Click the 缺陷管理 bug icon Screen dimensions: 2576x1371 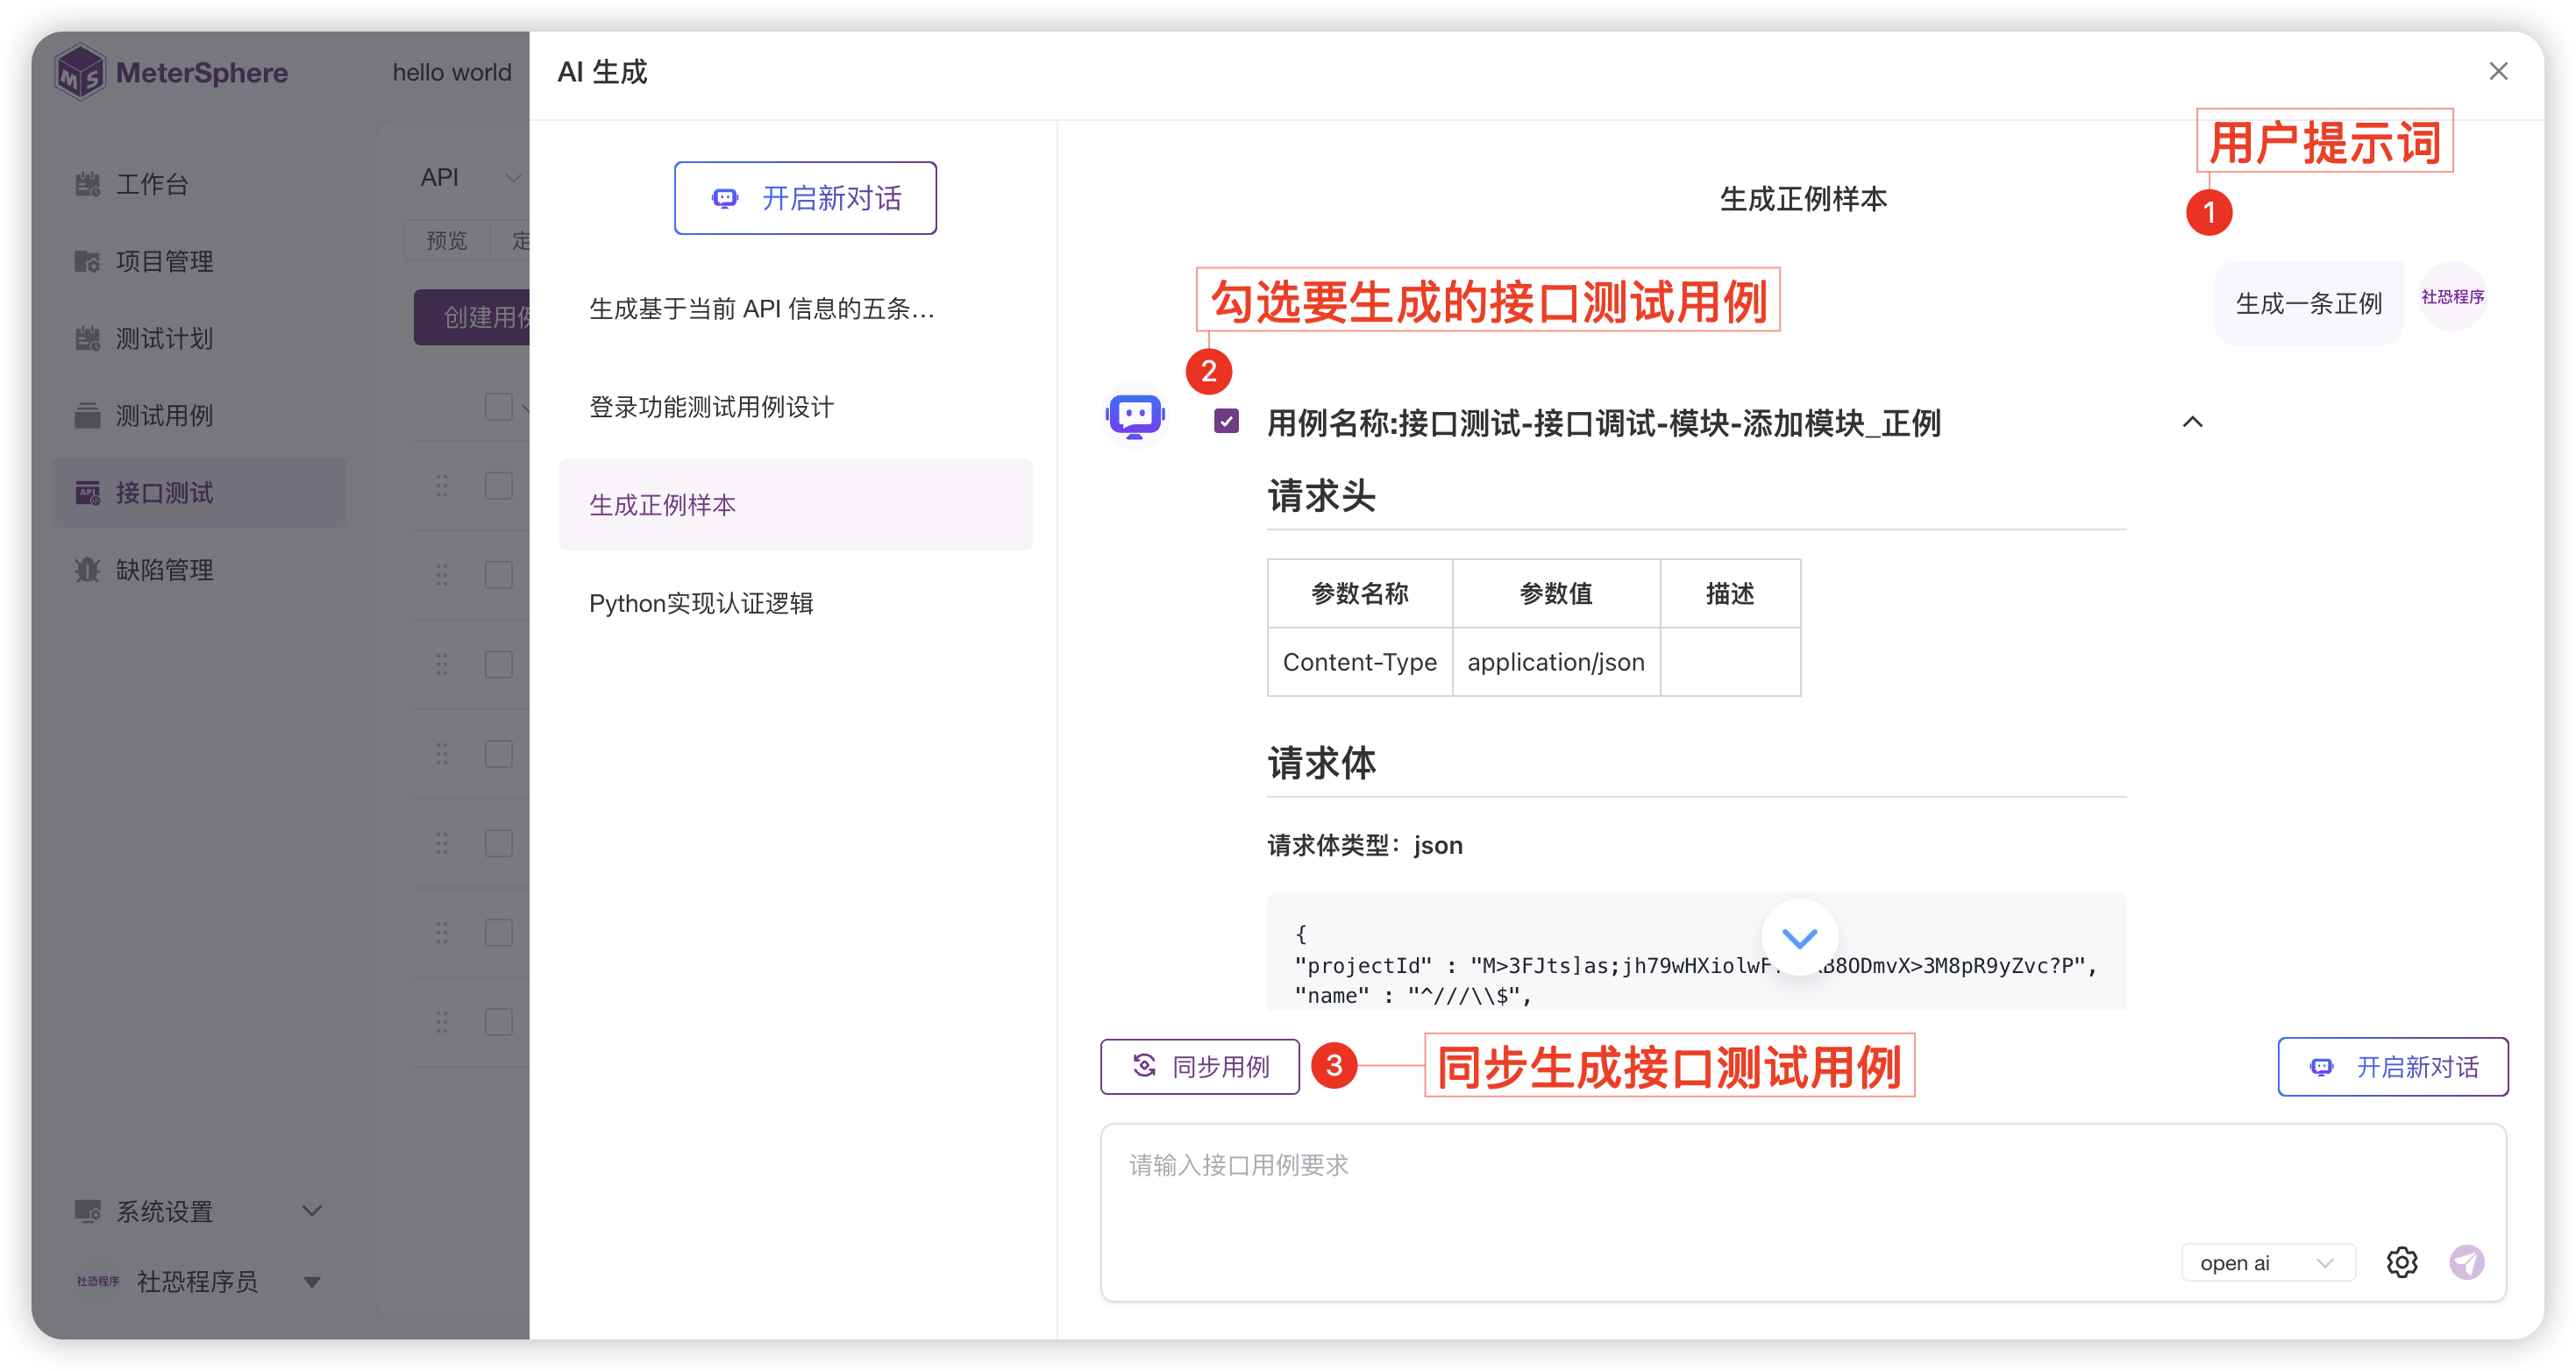(x=88, y=570)
